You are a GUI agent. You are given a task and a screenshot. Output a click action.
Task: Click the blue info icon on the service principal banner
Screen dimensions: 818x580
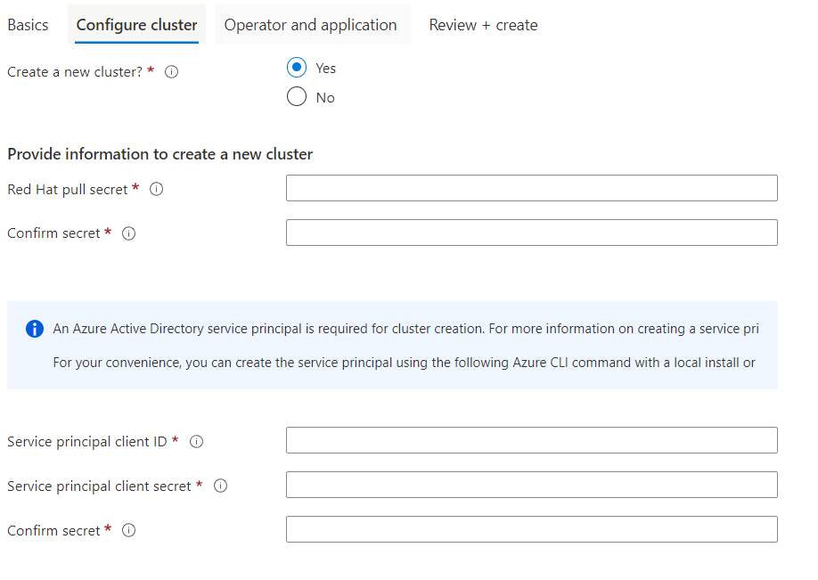tap(34, 328)
